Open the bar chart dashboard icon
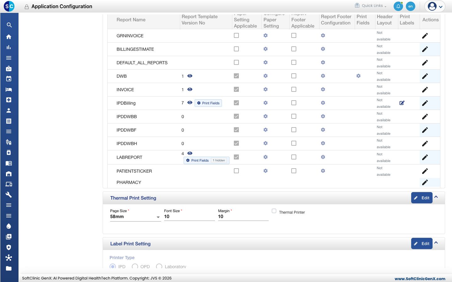This screenshot has width=452, height=282. (x=9, y=47)
